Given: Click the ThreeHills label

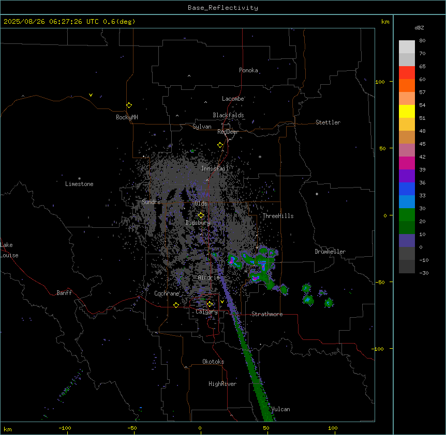Looking at the screenshot, I should coord(278,216).
